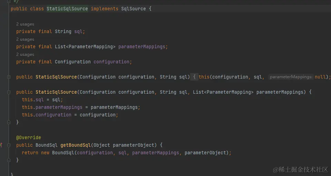Click the null argument in the this() call
This screenshot has width=331, height=176.
(x=320, y=77)
